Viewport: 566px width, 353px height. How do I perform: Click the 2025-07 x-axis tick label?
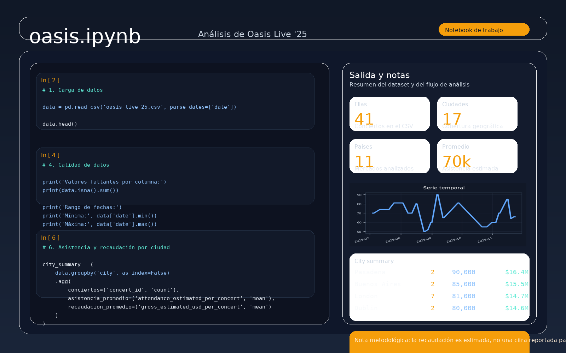click(x=362, y=240)
